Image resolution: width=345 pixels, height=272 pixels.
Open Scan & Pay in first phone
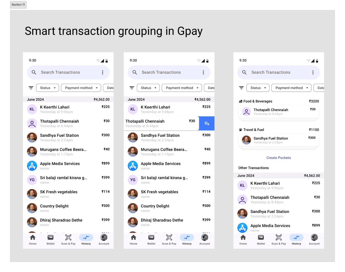point(68,239)
